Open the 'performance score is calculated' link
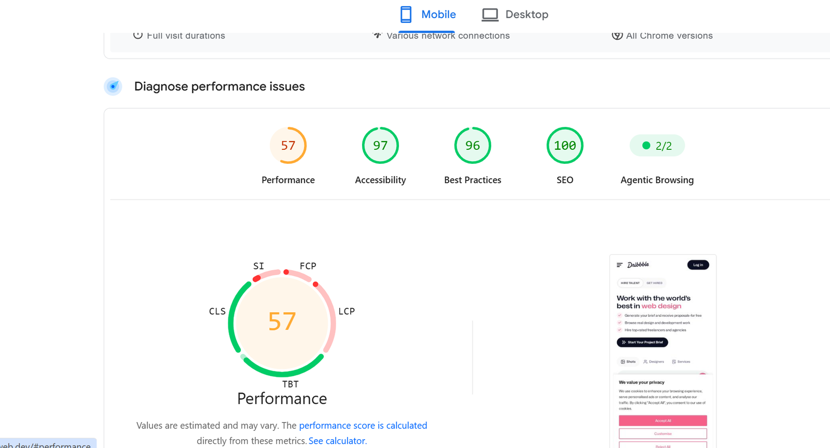This screenshot has width=830, height=448. click(363, 425)
